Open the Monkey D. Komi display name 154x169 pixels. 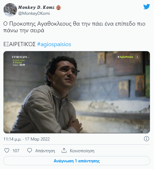(x=36, y=7)
